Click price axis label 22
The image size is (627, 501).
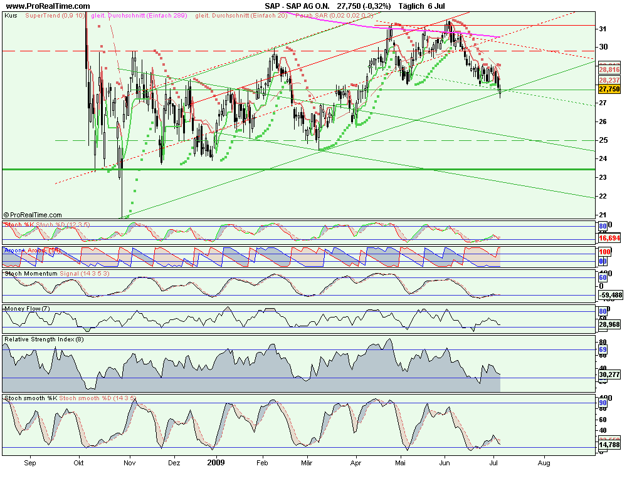click(603, 196)
